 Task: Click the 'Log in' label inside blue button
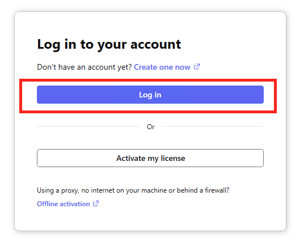point(150,95)
